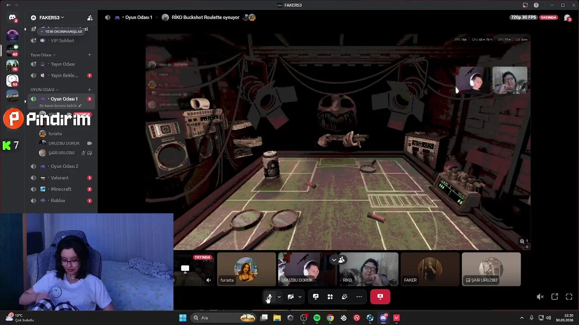Image resolution: width=579 pixels, height=325 pixels.
Task: Open Google Chrome from the taskbar
Action: pos(330,318)
